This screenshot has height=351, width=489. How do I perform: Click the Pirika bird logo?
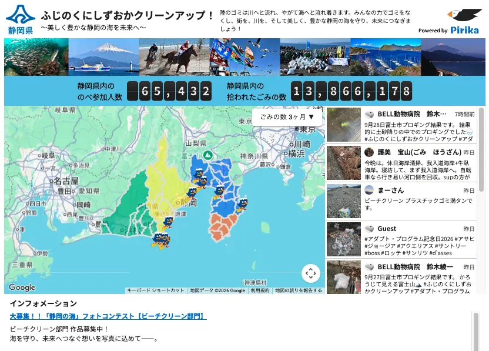coord(464,15)
